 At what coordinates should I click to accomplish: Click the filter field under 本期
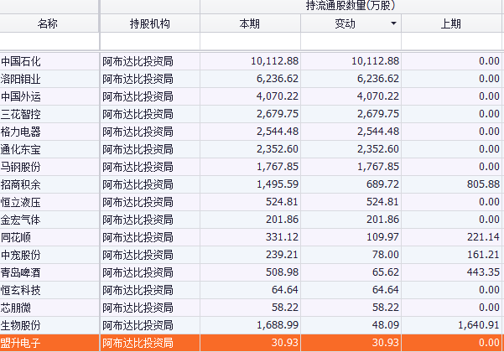[x=250, y=41]
